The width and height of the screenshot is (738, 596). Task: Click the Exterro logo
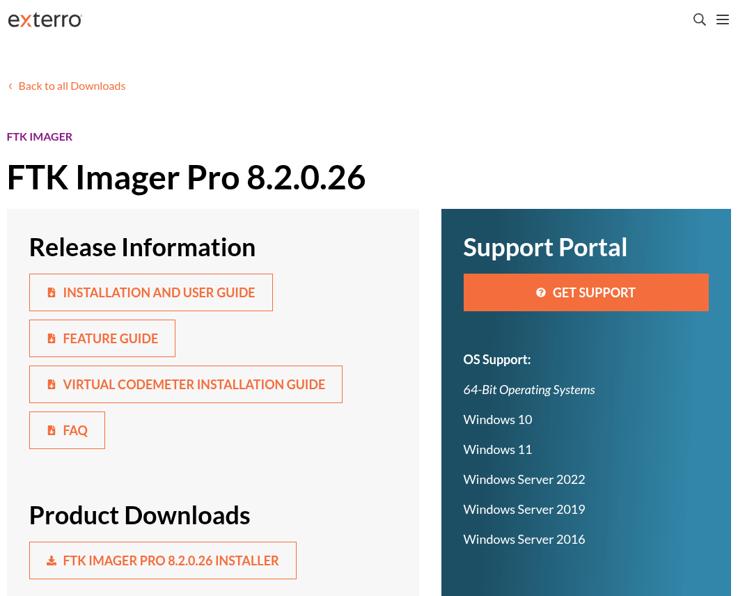point(45,19)
